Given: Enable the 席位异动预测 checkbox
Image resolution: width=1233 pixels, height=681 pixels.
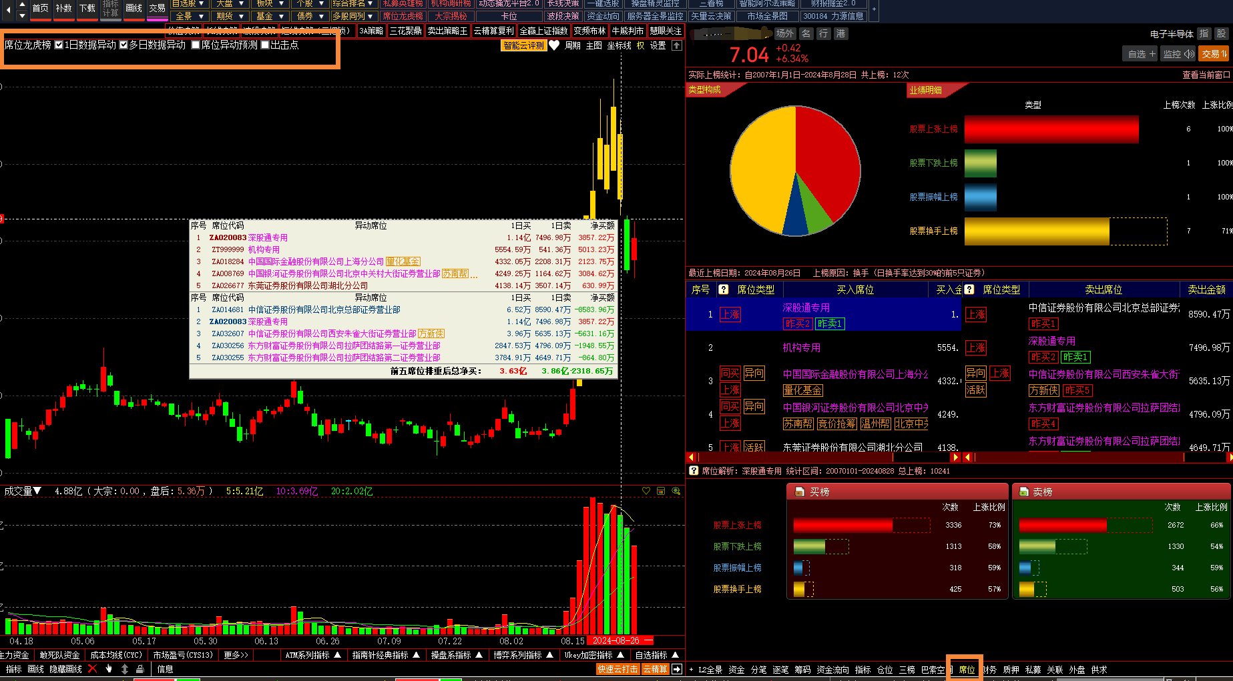Looking at the screenshot, I should click(196, 45).
